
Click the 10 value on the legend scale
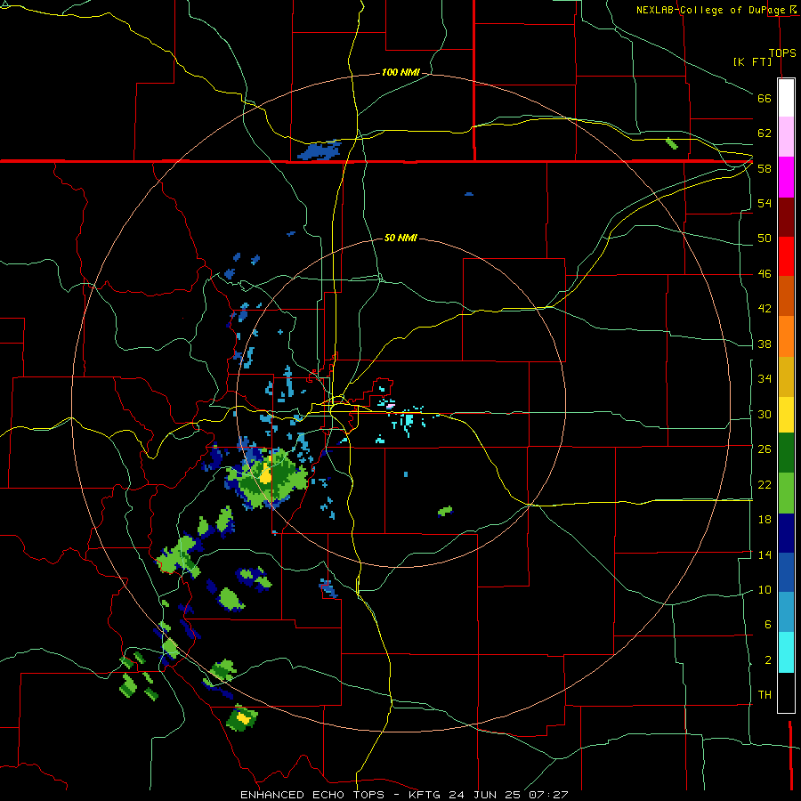(765, 590)
